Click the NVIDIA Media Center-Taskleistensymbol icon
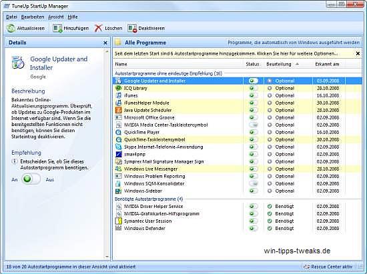The height and width of the screenshot is (274, 367). tap(119, 125)
